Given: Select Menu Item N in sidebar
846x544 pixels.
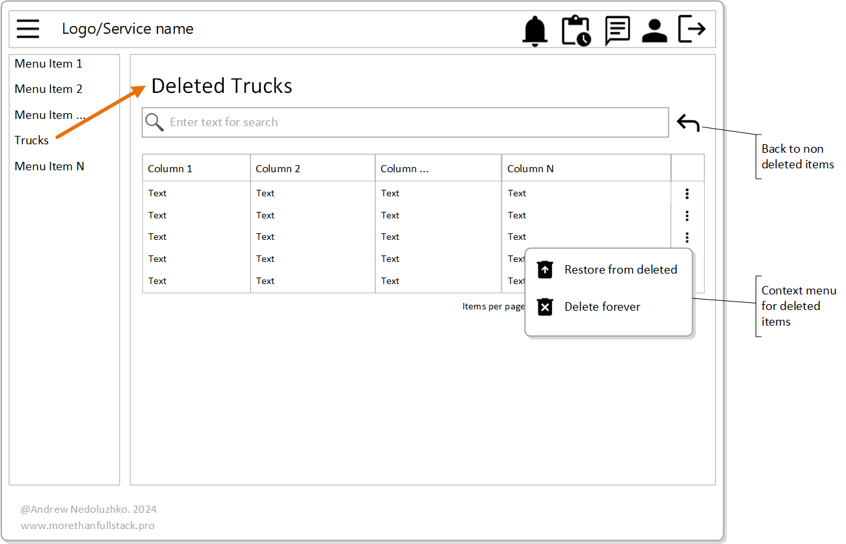Looking at the screenshot, I should tap(49, 166).
